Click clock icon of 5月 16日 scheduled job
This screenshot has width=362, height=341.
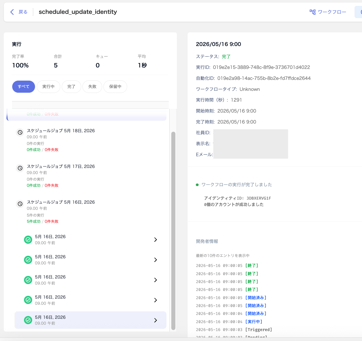click(x=20, y=204)
